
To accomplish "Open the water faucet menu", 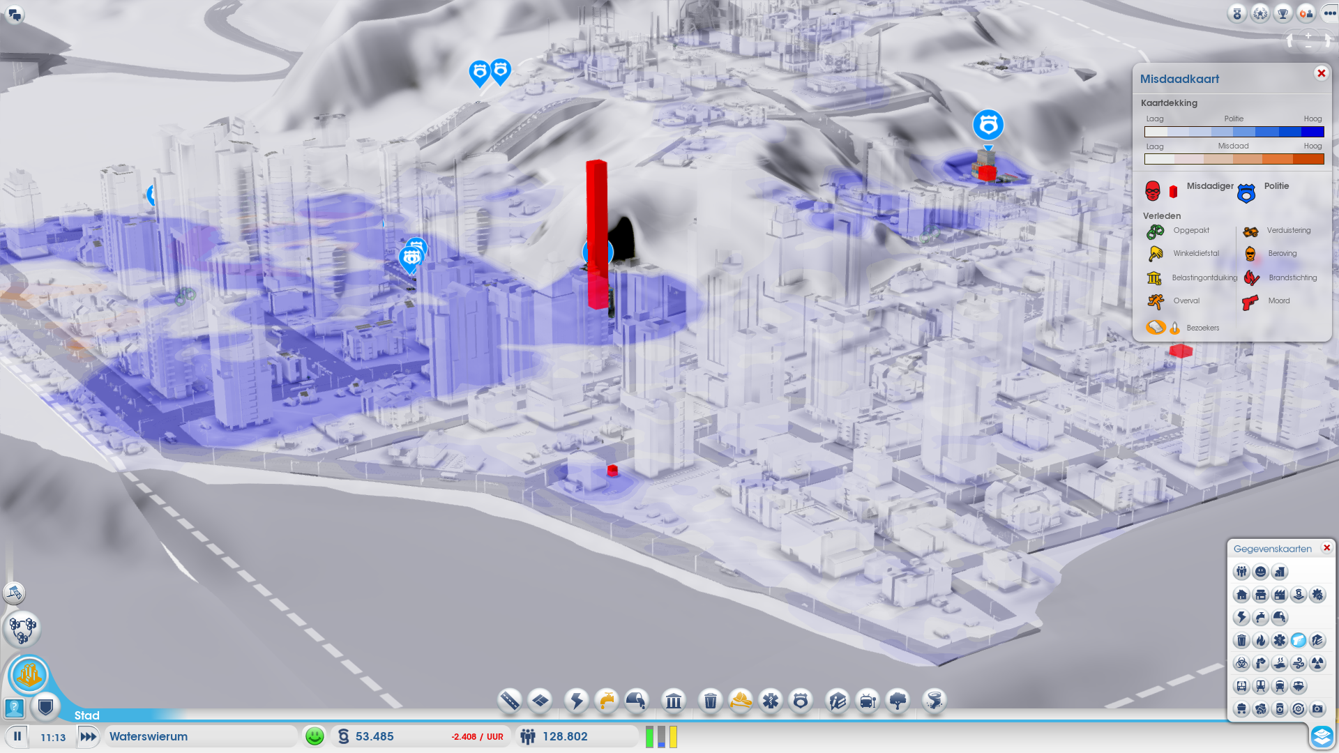I will coord(607,700).
